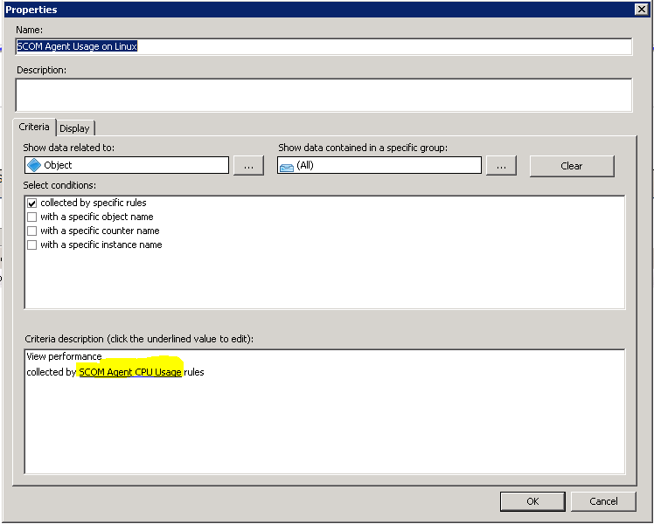Close the Properties dialog with X

click(x=641, y=9)
